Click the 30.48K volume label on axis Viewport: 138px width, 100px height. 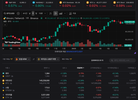coord(128,45)
